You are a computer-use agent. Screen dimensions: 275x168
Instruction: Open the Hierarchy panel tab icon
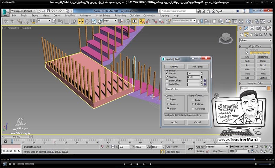[x=252, y=29]
